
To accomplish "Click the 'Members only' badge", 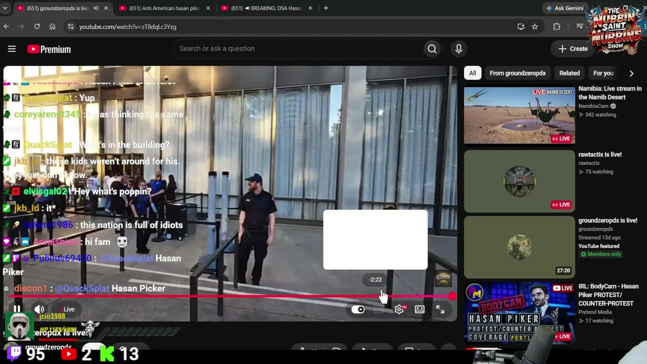I will (x=600, y=254).
